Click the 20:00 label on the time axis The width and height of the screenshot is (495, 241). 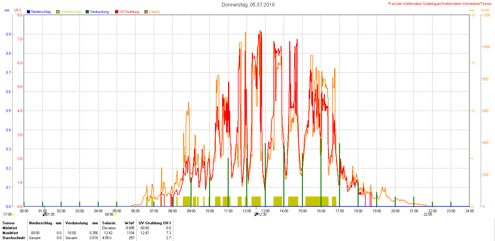coord(395,211)
